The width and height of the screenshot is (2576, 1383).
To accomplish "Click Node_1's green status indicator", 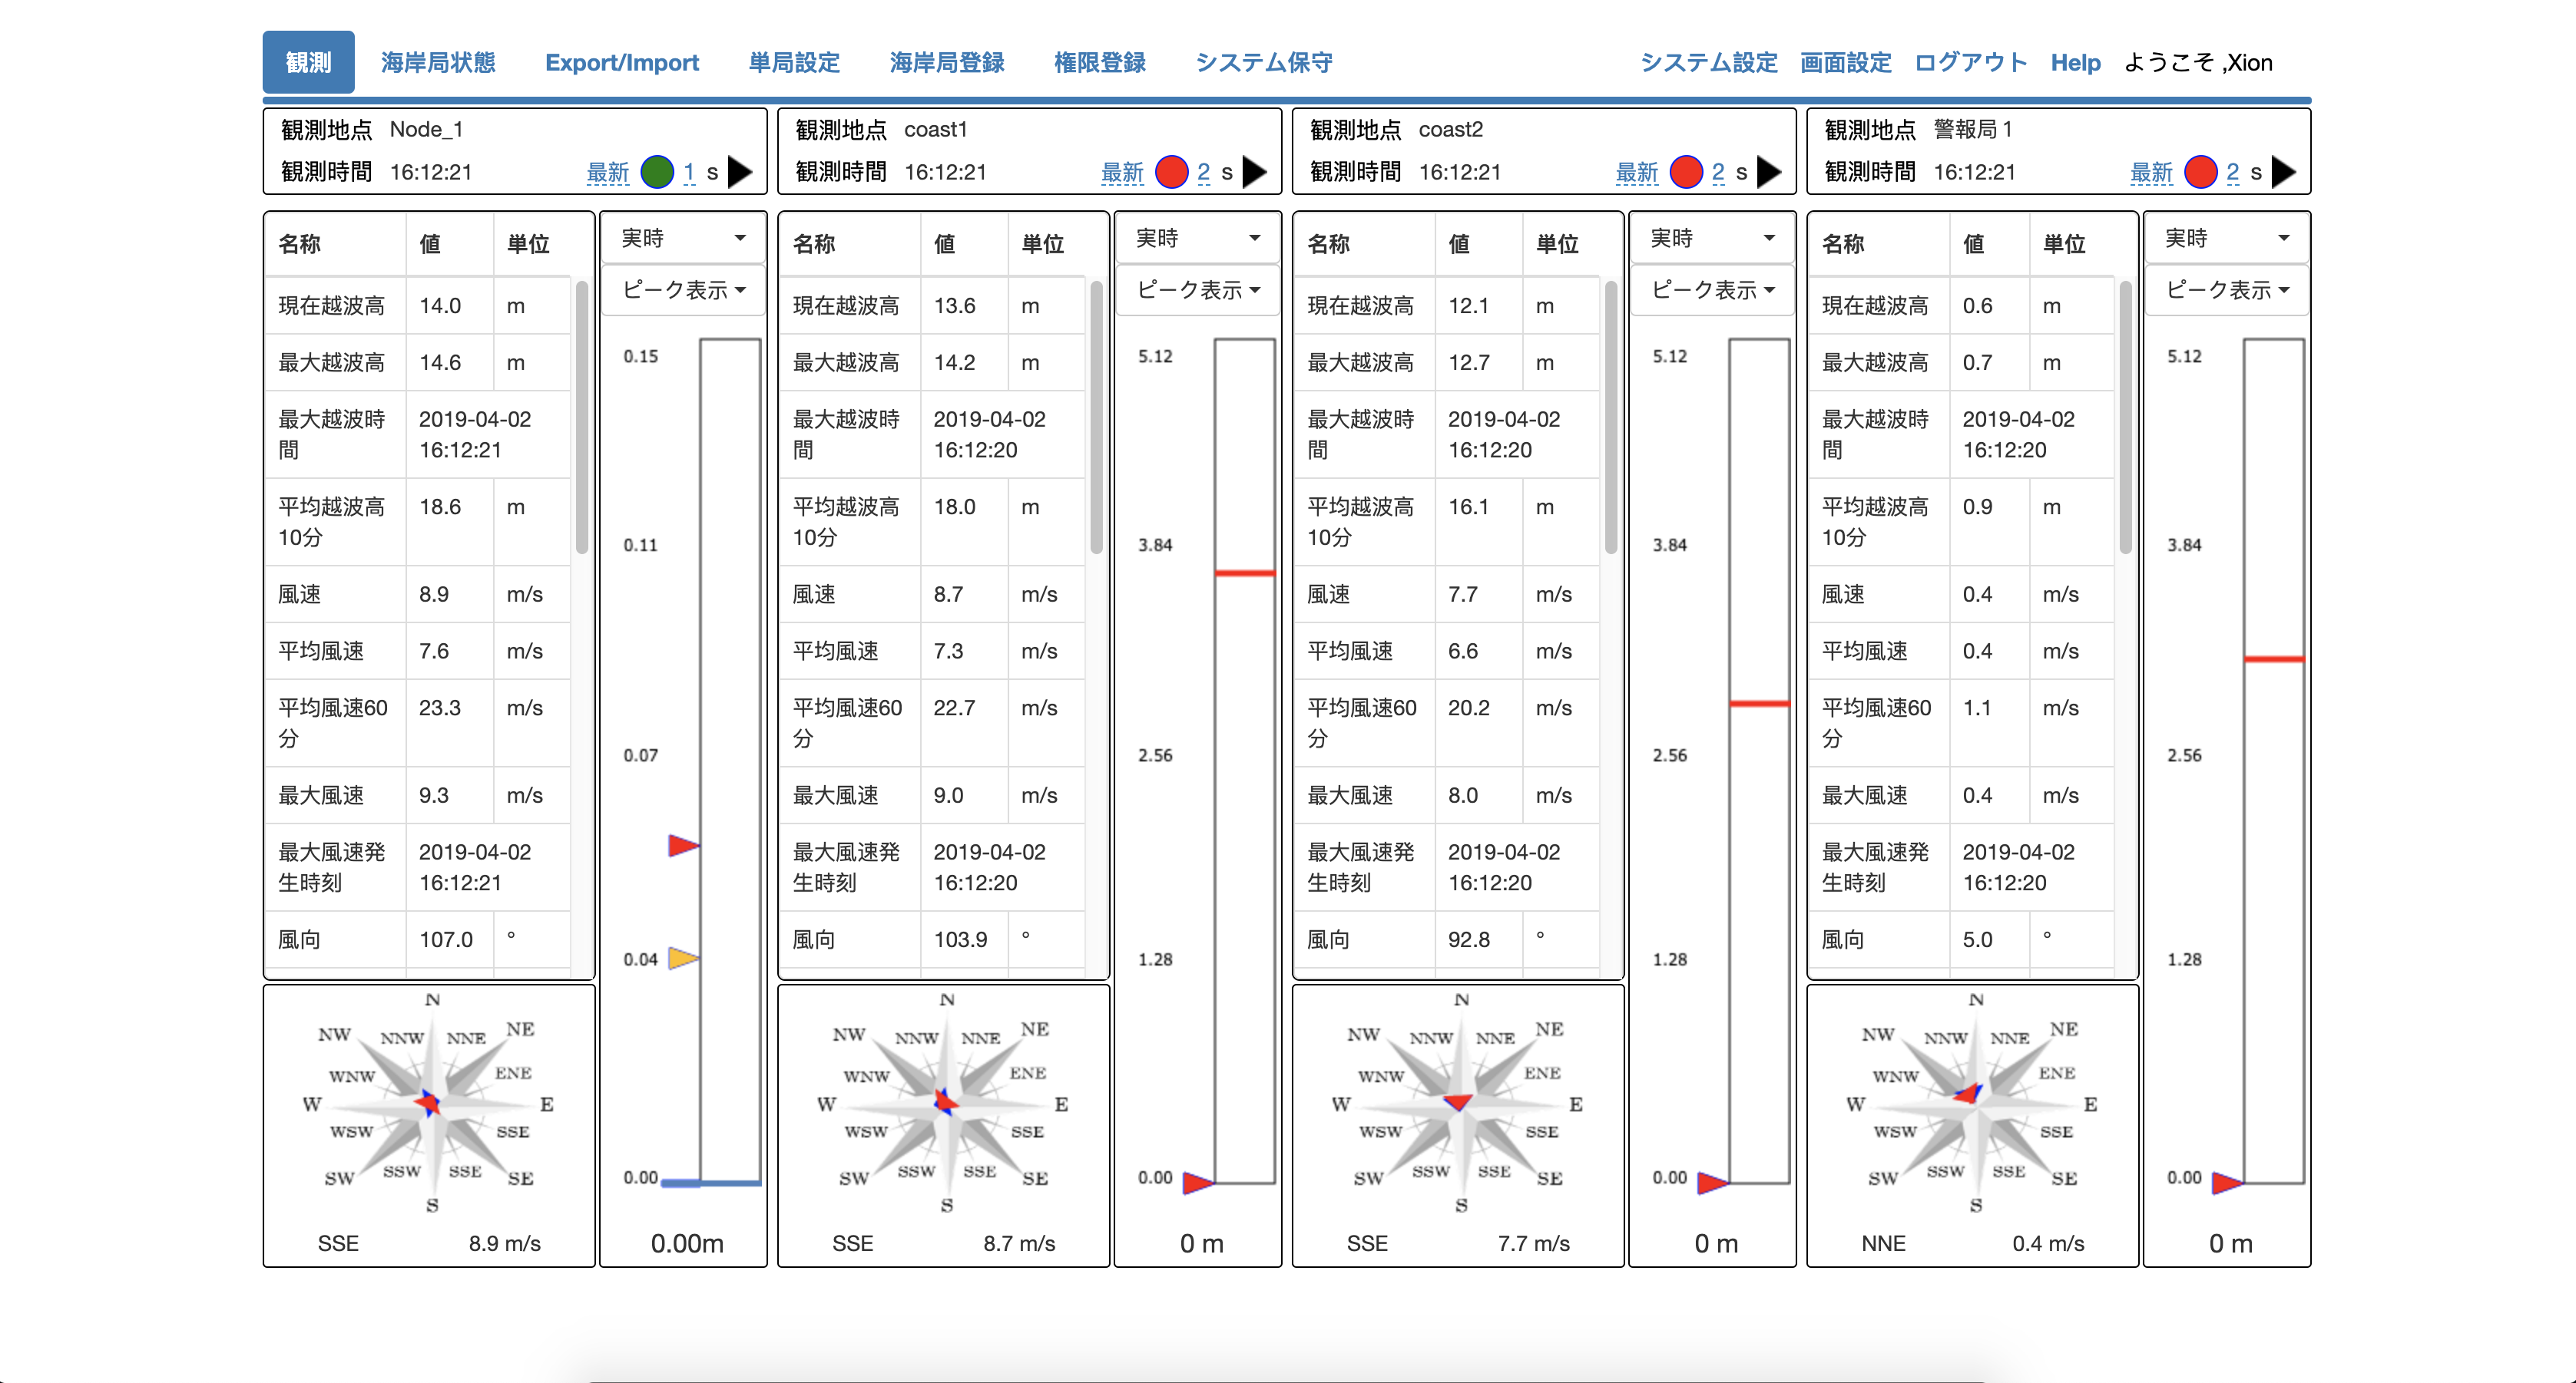I will click(657, 172).
